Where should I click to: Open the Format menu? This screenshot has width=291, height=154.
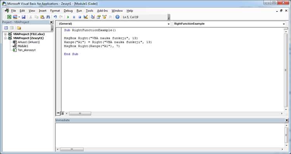(x=55, y=11)
